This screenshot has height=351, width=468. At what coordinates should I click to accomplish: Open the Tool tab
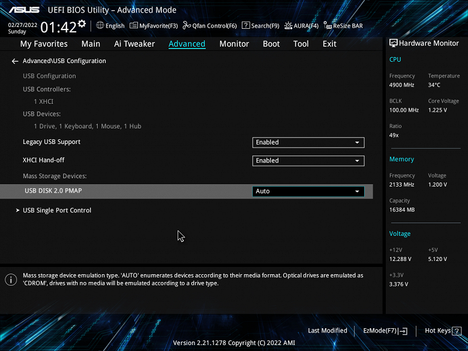point(301,44)
